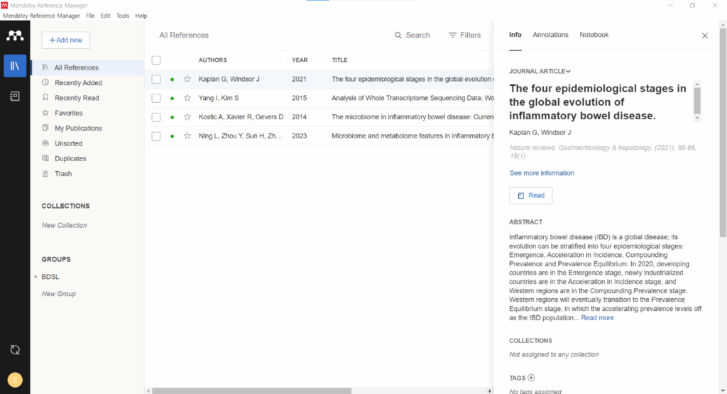Select the Ning L 2023 reference checkbox
The image size is (727, 394).
pos(156,136)
